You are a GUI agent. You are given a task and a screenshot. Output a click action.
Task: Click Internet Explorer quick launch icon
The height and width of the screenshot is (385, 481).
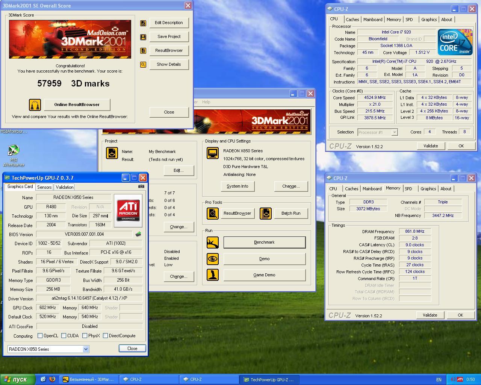43,379
